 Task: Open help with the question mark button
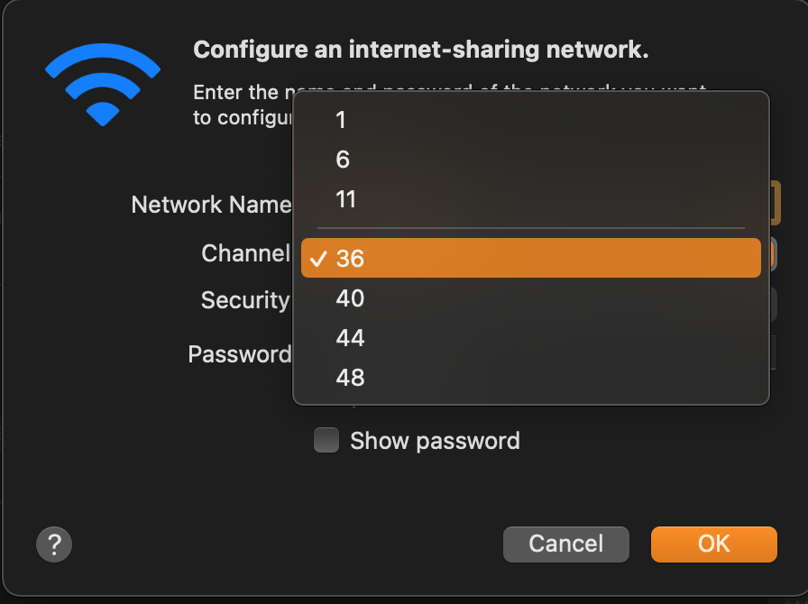[x=54, y=545]
